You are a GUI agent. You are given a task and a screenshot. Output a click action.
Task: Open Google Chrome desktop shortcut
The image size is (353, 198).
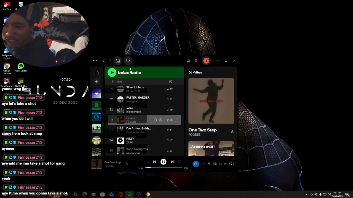pyautogui.click(x=7, y=69)
